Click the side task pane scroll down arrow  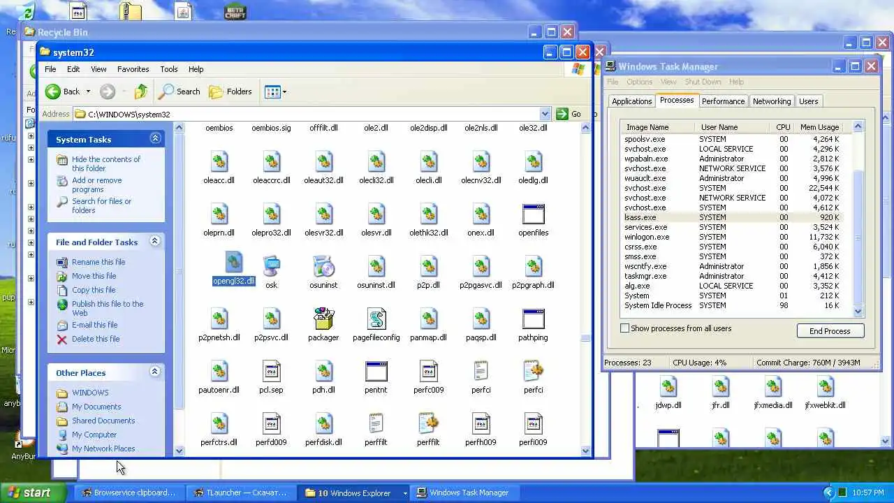click(x=179, y=451)
